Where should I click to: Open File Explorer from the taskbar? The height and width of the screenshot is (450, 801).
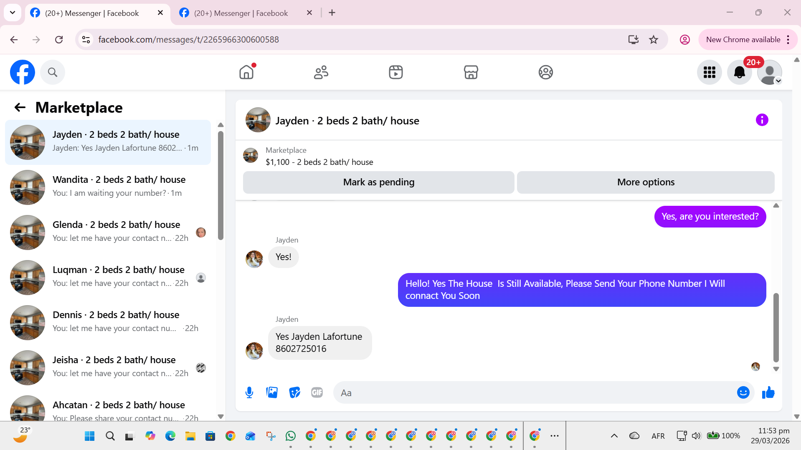pos(190,436)
